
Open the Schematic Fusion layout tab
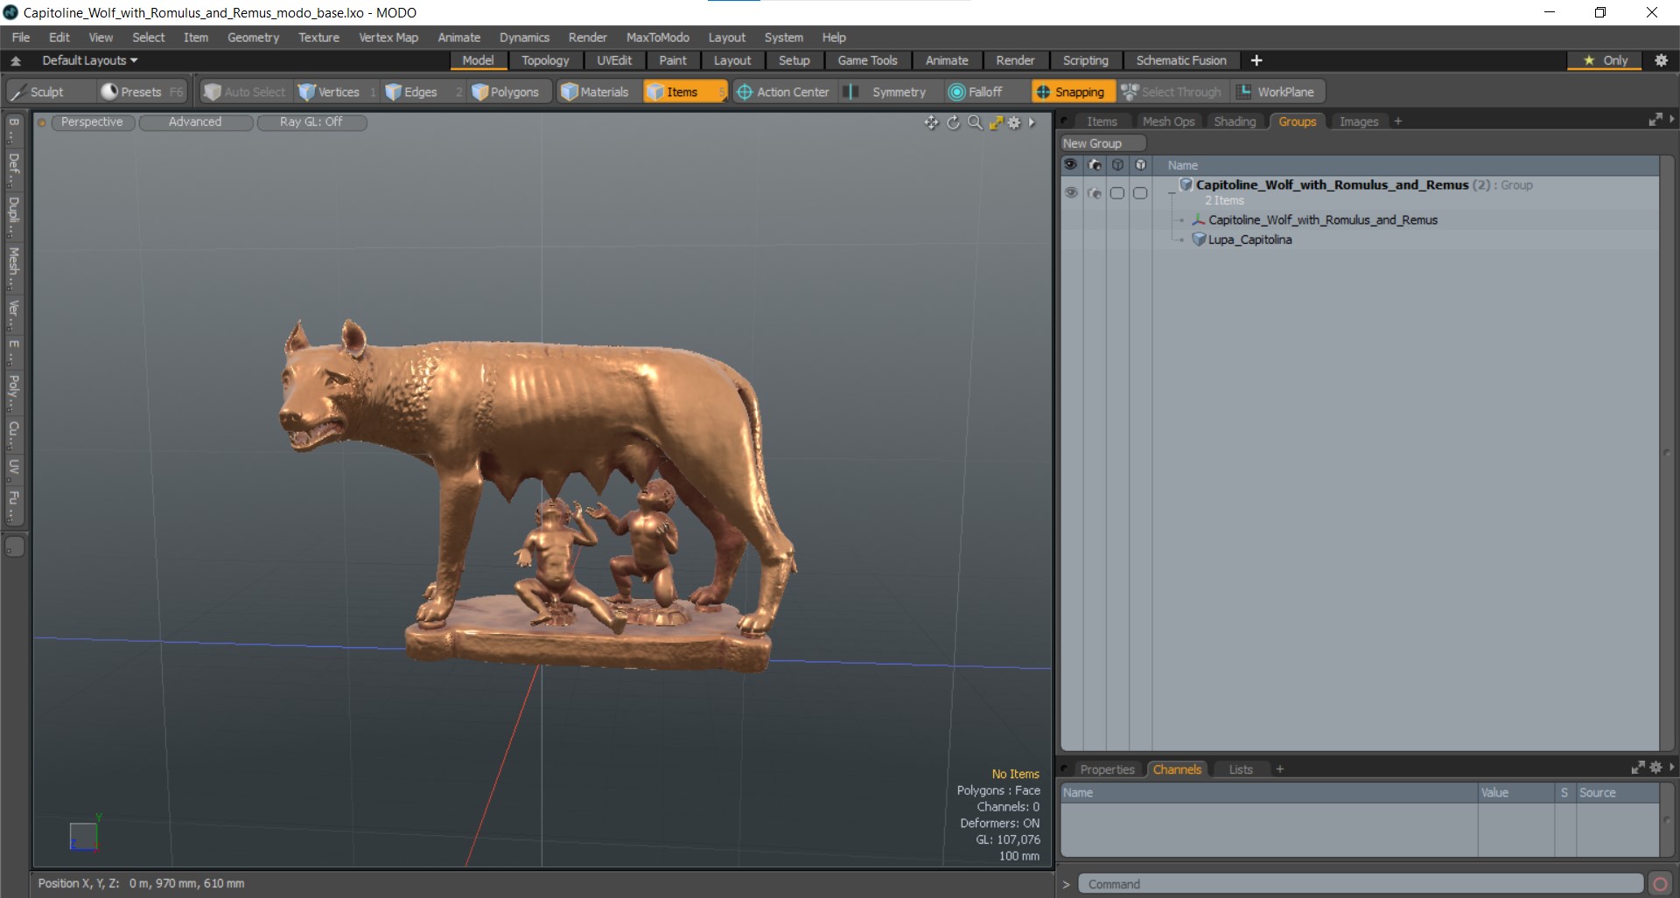coord(1180,60)
